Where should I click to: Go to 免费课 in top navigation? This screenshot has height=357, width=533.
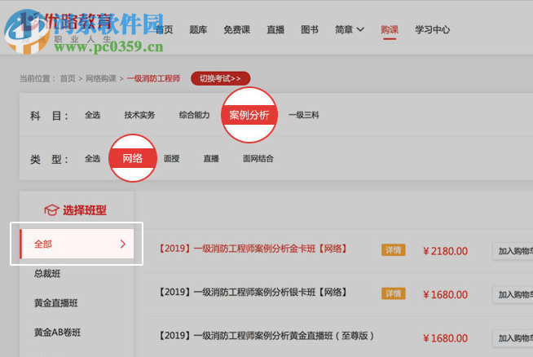[236, 30]
